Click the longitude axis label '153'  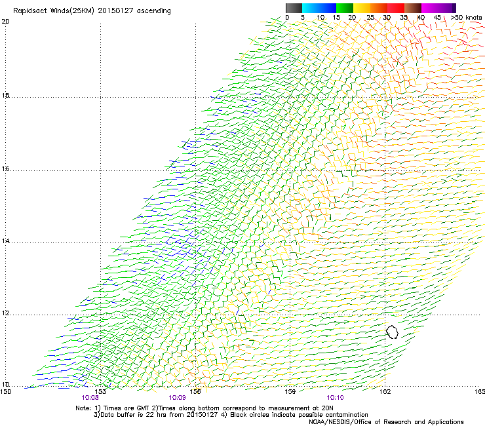coord(100,392)
